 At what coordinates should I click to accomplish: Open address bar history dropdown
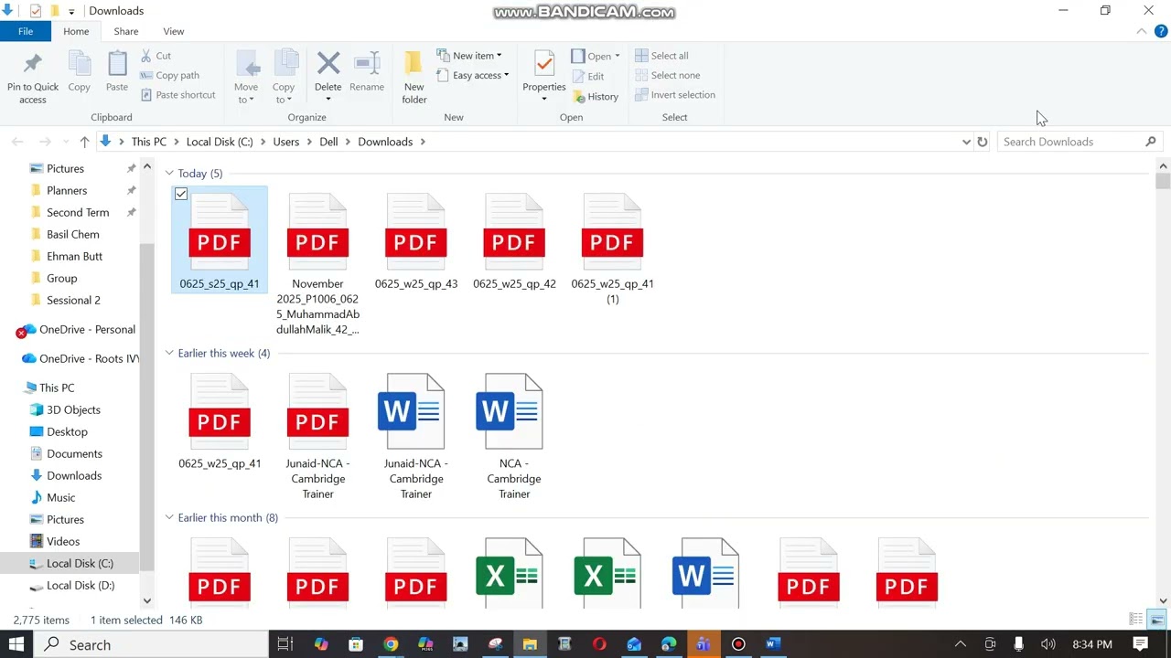click(966, 142)
